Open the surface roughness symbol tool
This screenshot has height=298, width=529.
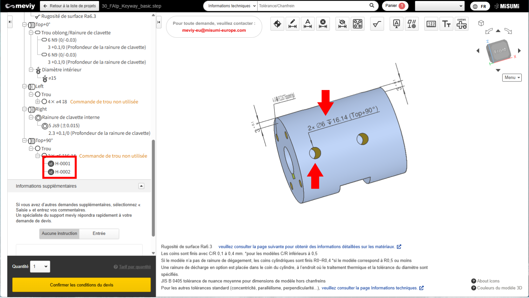click(377, 24)
